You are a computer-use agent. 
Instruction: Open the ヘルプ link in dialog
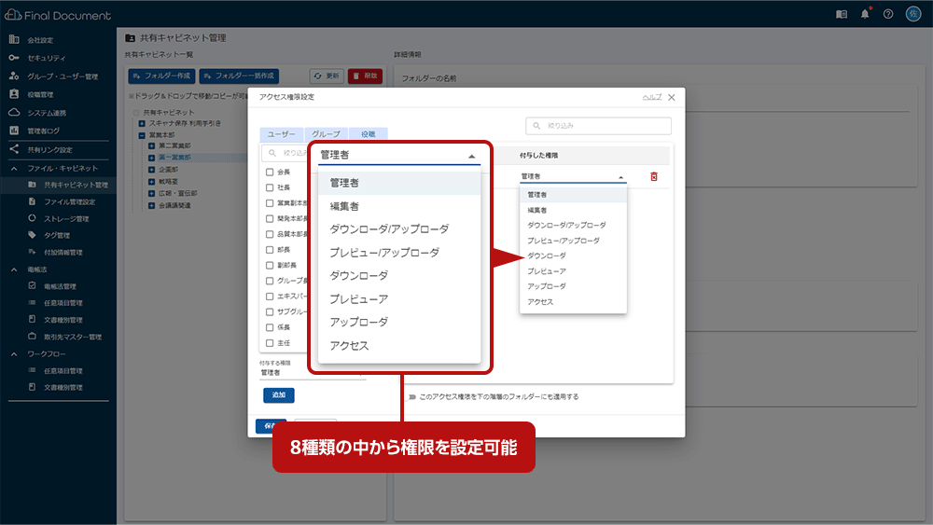651,97
